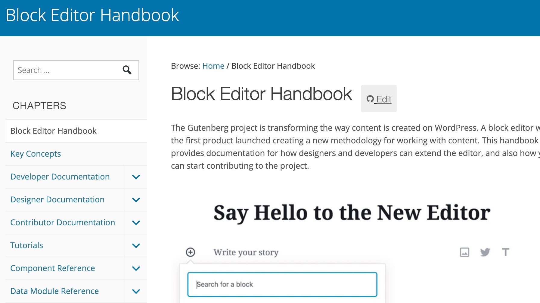Click the image block icon
The width and height of the screenshot is (540, 303).
coord(464,252)
